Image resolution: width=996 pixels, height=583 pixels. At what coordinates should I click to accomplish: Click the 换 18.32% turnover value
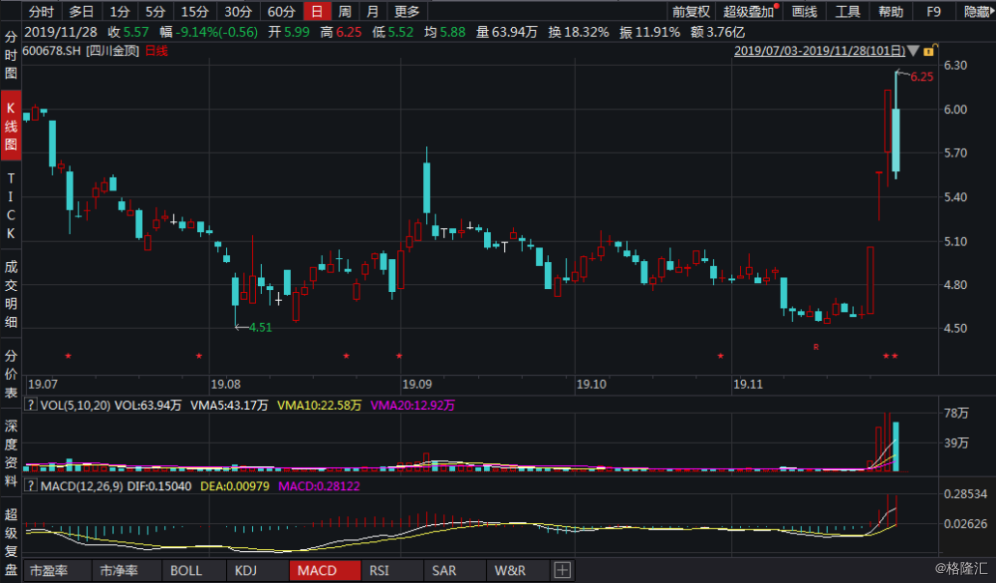[579, 32]
